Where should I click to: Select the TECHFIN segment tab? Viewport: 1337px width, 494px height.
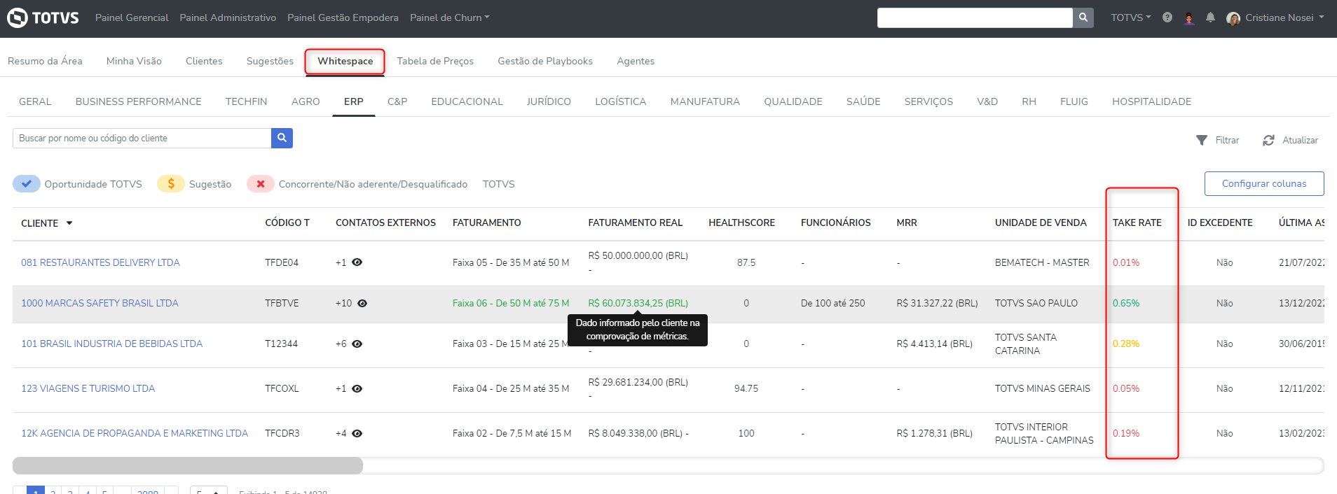(x=246, y=101)
